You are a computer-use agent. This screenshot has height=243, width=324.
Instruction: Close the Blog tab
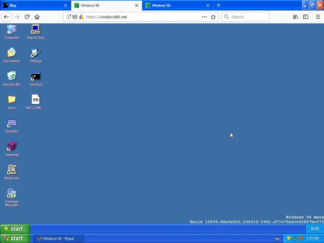pyautogui.click(x=65, y=5)
